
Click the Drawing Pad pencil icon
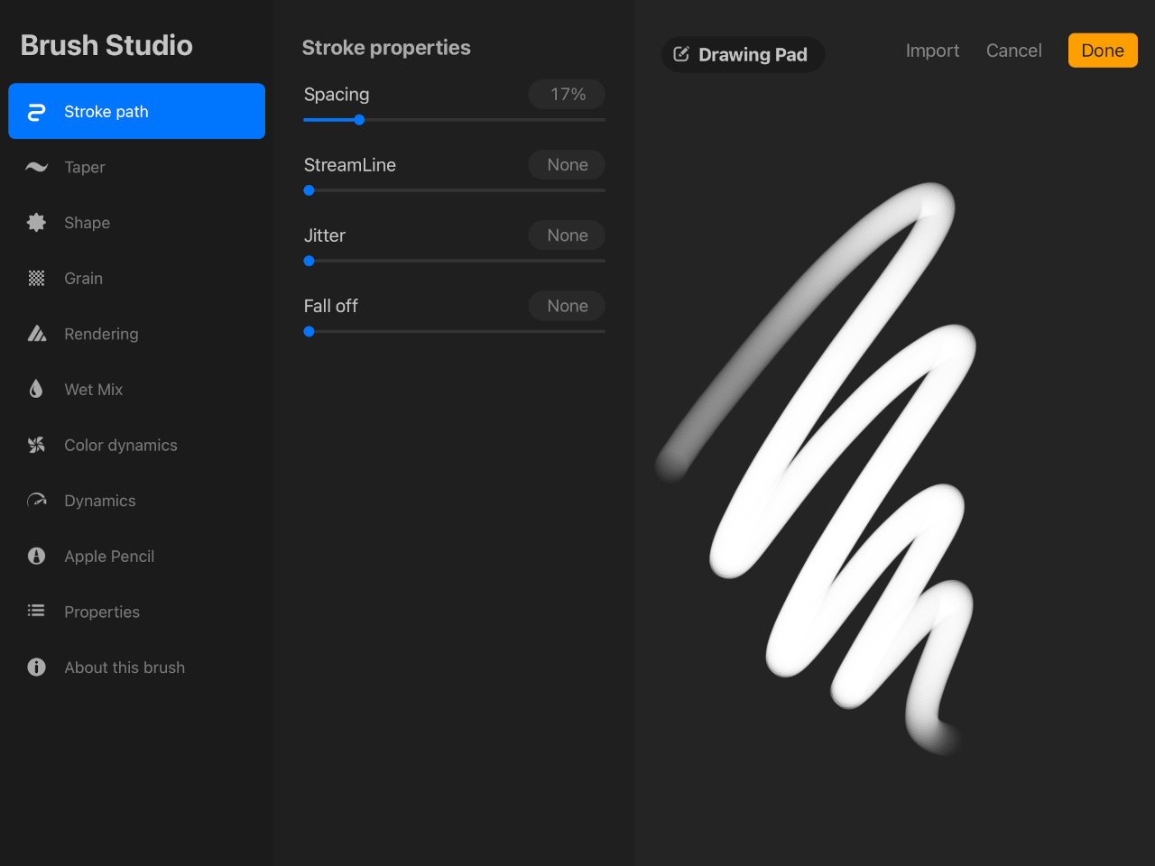click(x=683, y=54)
